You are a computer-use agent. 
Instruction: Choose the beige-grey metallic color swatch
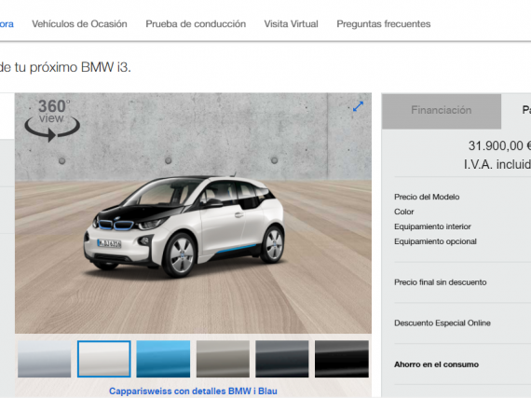pos(223,359)
